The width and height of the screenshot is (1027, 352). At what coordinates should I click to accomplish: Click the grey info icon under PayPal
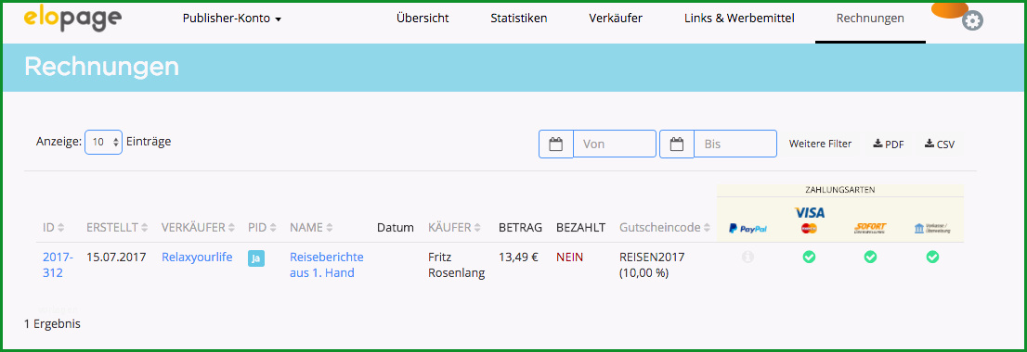pos(748,258)
